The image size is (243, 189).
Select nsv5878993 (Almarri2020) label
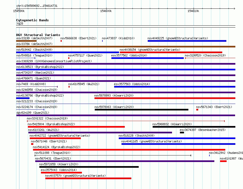tap(114, 95)
